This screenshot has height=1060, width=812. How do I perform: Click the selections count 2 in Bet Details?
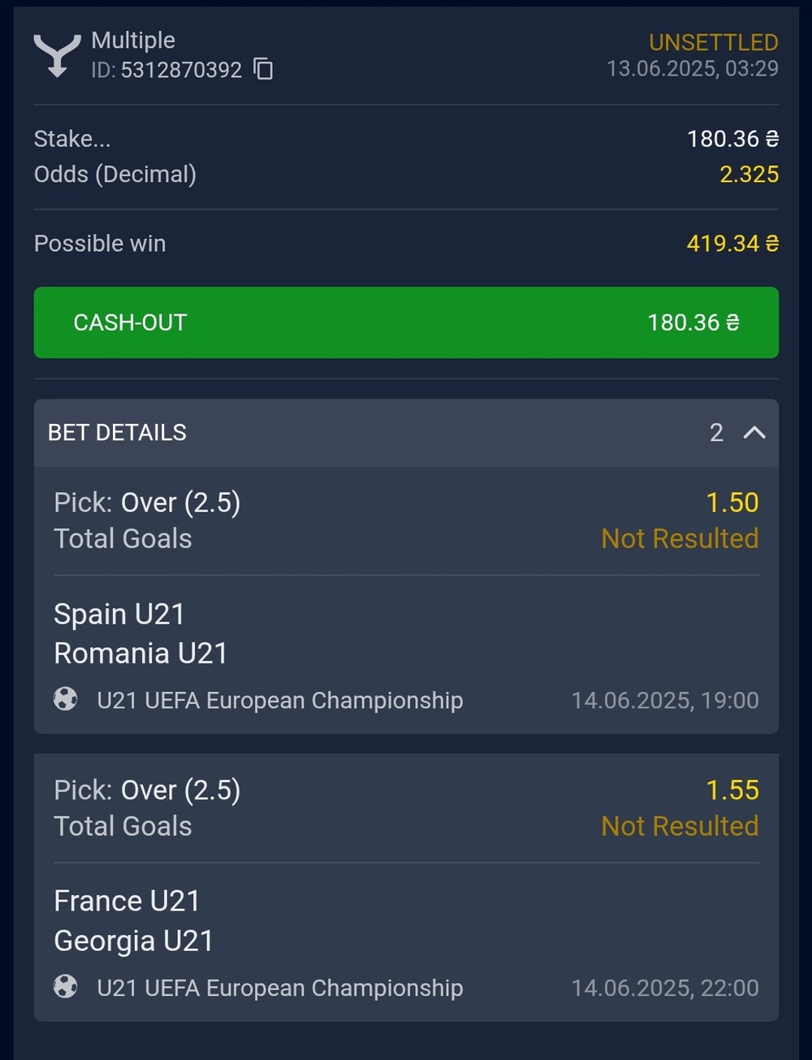click(x=716, y=432)
